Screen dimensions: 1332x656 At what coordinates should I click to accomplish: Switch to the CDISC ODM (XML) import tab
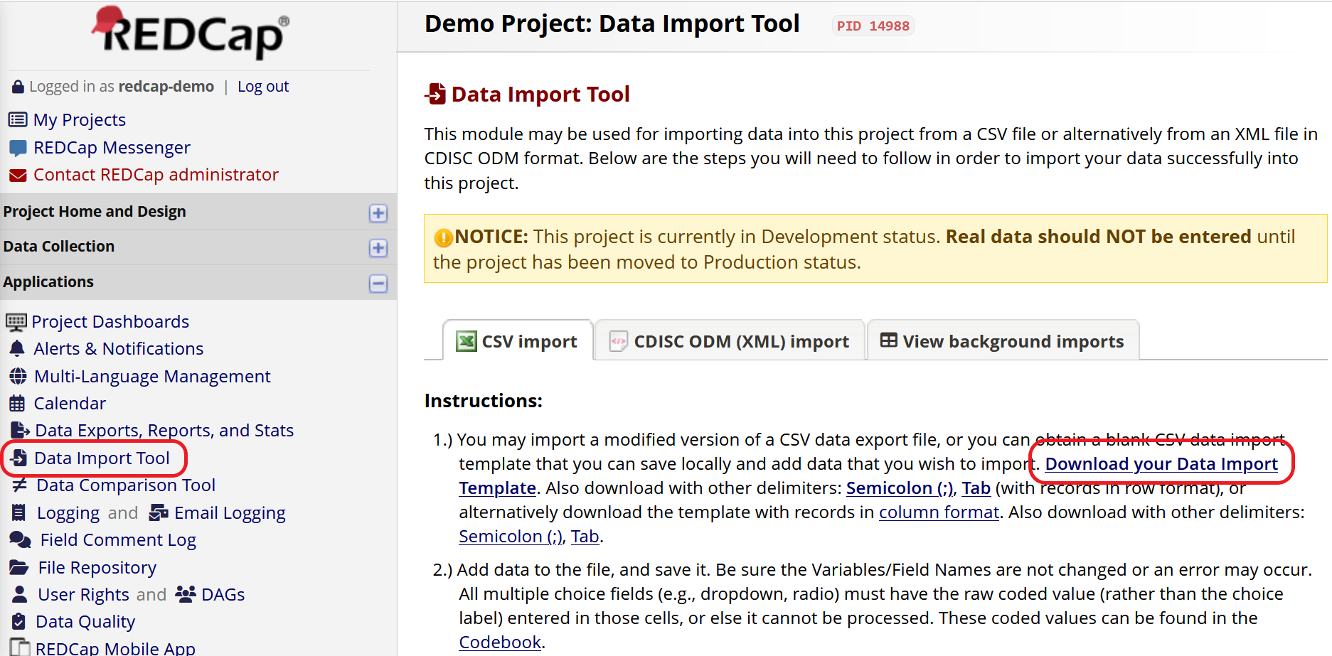point(730,341)
